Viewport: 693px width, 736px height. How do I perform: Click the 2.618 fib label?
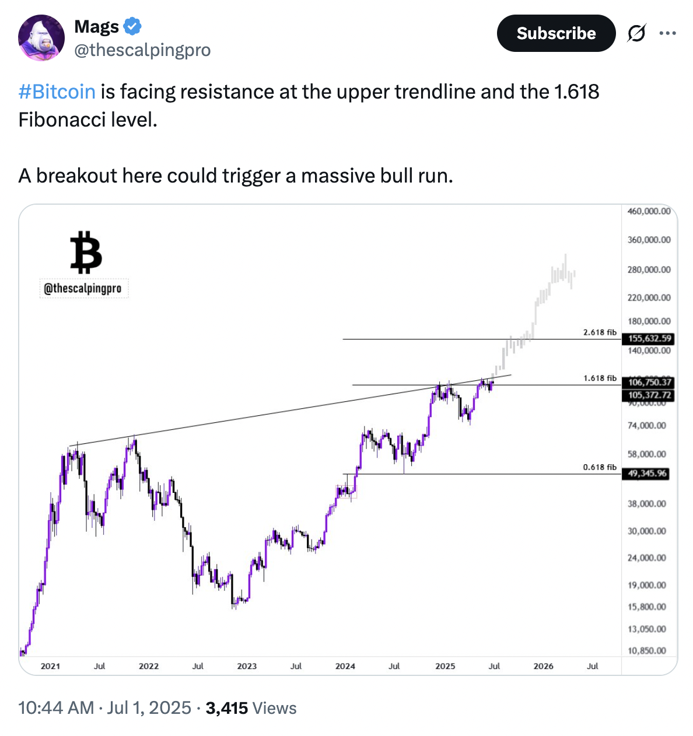click(600, 332)
